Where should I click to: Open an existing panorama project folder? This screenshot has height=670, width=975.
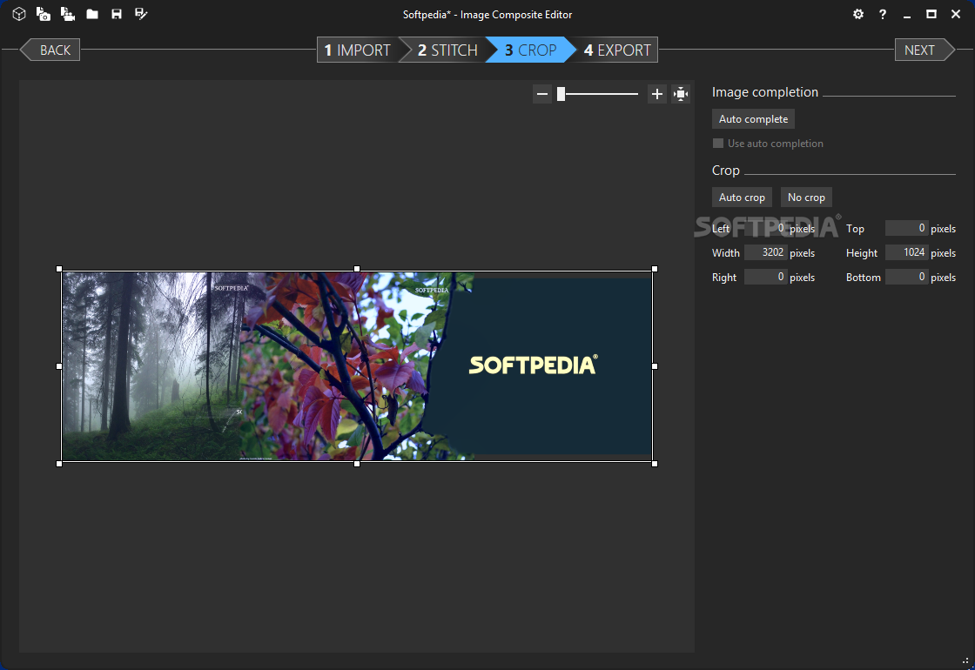[92, 14]
